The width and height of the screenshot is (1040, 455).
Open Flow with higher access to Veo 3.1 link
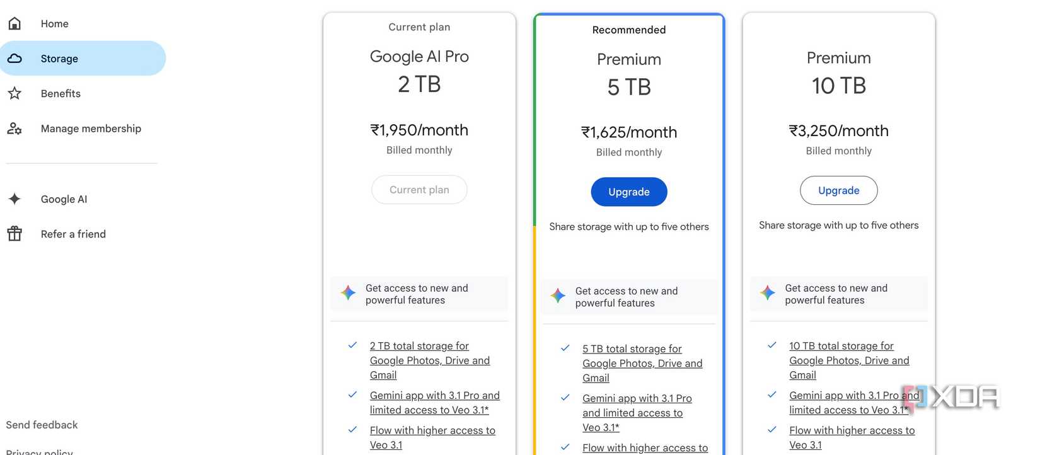(x=432, y=437)
